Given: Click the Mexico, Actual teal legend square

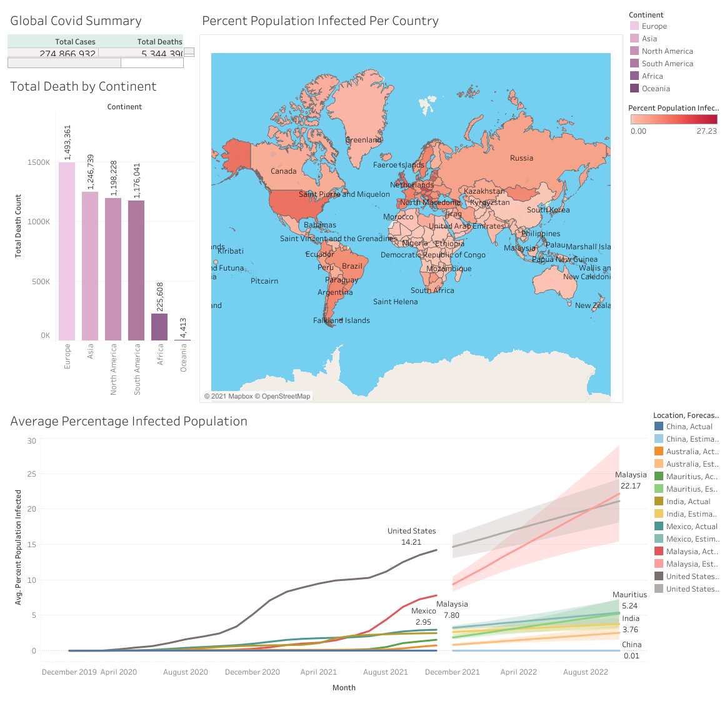Looking at the screenshot, I should [x=659, y=527].
